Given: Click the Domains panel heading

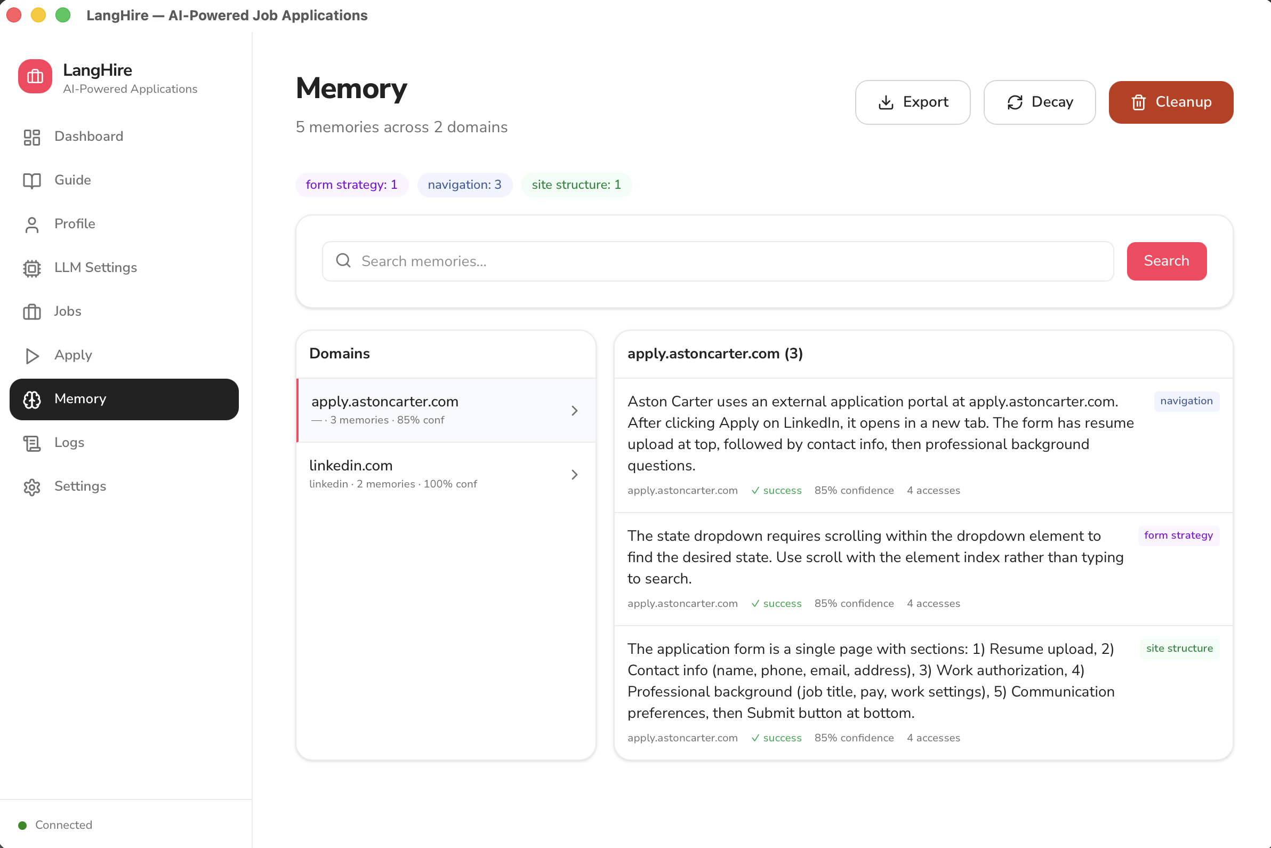Looking at the screenshot, I should pyautogui.click(x=340, y=354).
